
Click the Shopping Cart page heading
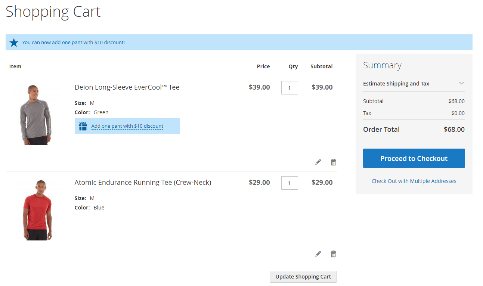pyautogui.click(x=53, y=12)
